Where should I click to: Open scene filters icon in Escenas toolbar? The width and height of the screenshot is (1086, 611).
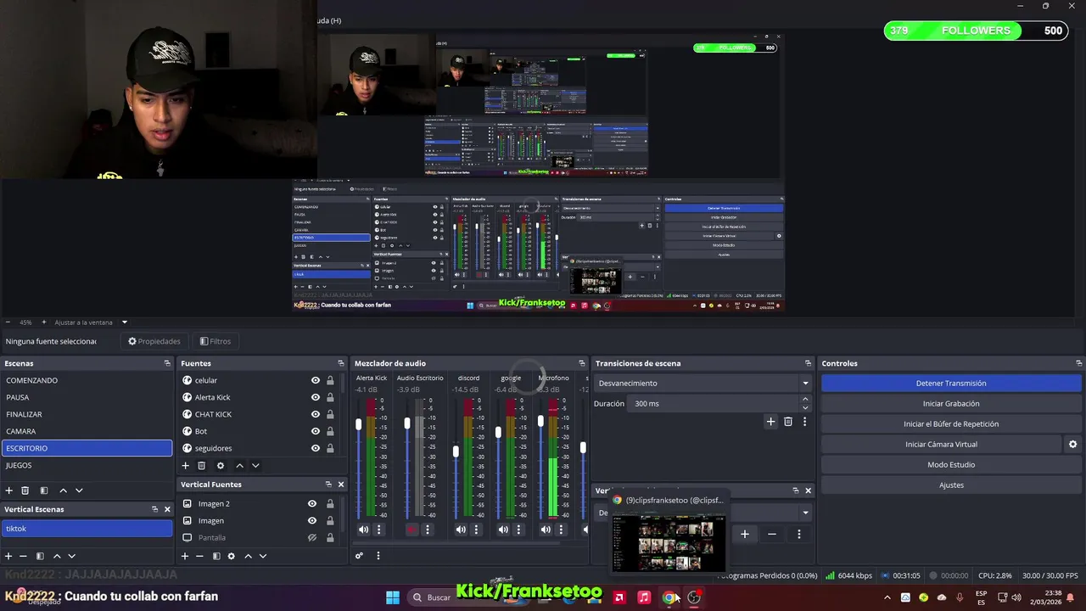coord(44,490)
